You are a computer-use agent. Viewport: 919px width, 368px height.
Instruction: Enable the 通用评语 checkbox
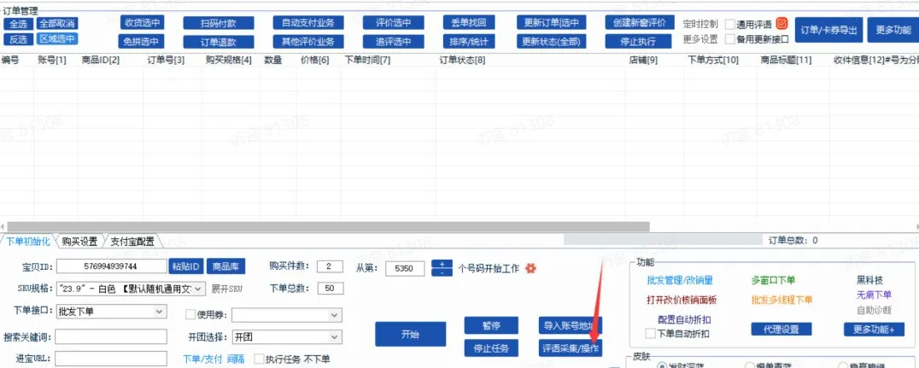point(730,24)
